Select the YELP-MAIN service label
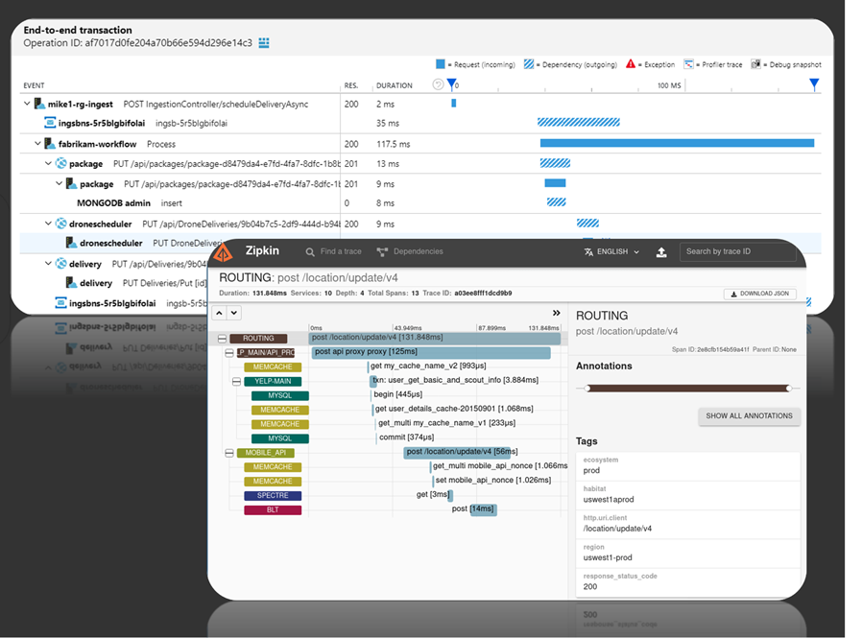The image size is (862, 638). 273,382
